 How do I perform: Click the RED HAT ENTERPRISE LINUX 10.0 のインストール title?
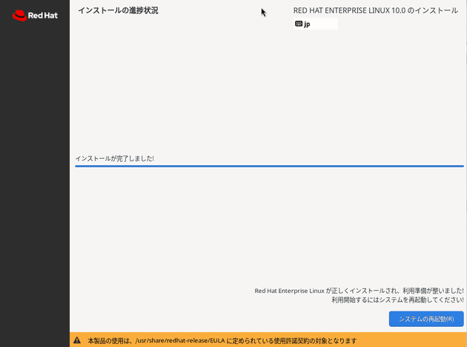(376, 10)
